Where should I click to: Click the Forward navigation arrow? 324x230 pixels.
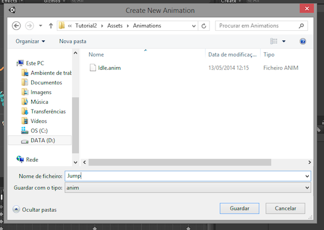tap(29, 26)
